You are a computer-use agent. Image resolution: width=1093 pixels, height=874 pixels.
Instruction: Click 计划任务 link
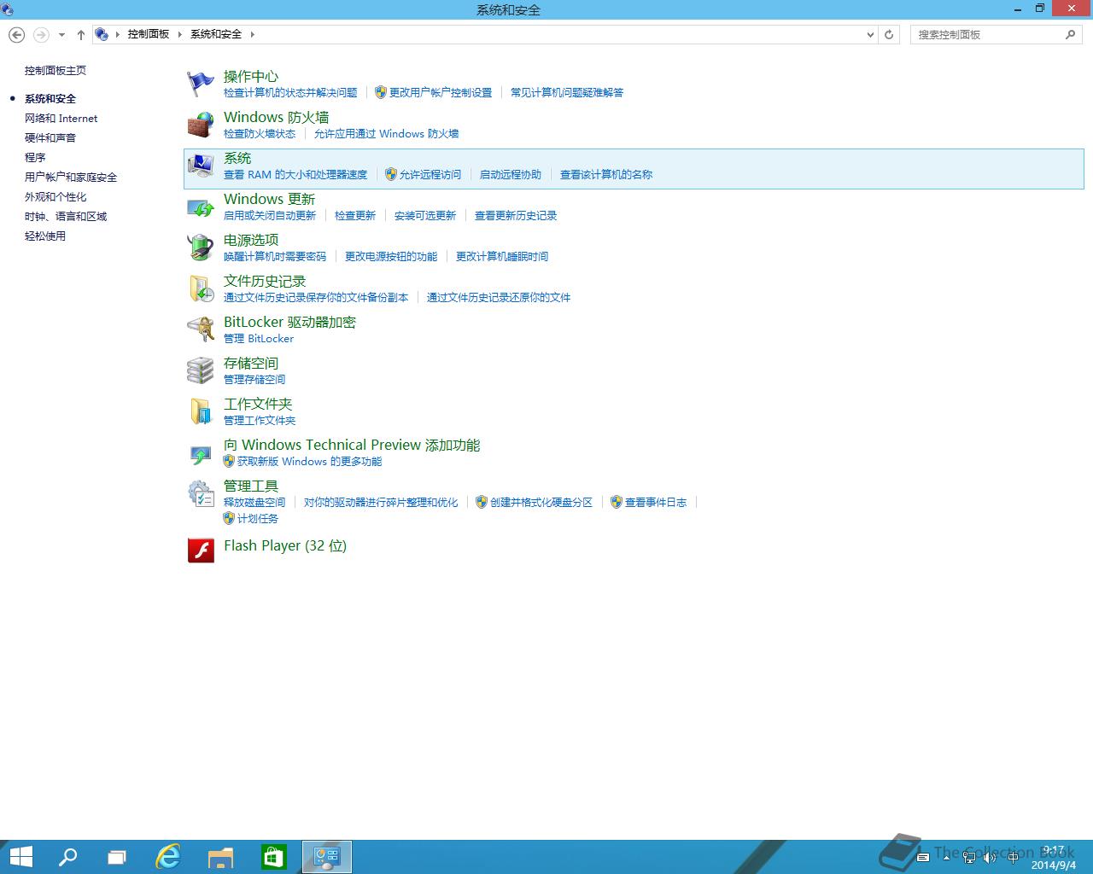coord(258,518)
